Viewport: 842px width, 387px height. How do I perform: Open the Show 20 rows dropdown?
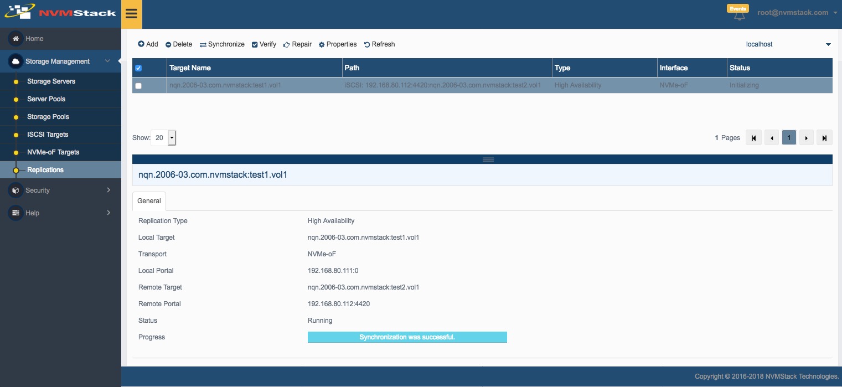point(163,138)
